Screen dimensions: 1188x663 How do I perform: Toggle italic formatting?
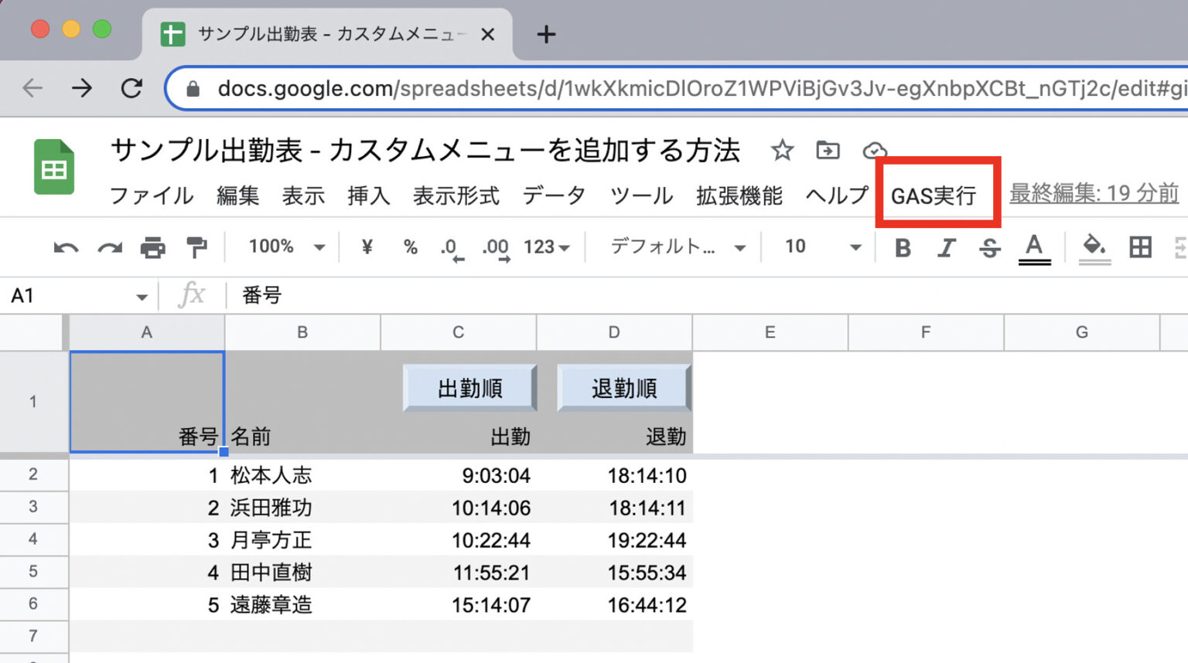(x=946, y=247)
